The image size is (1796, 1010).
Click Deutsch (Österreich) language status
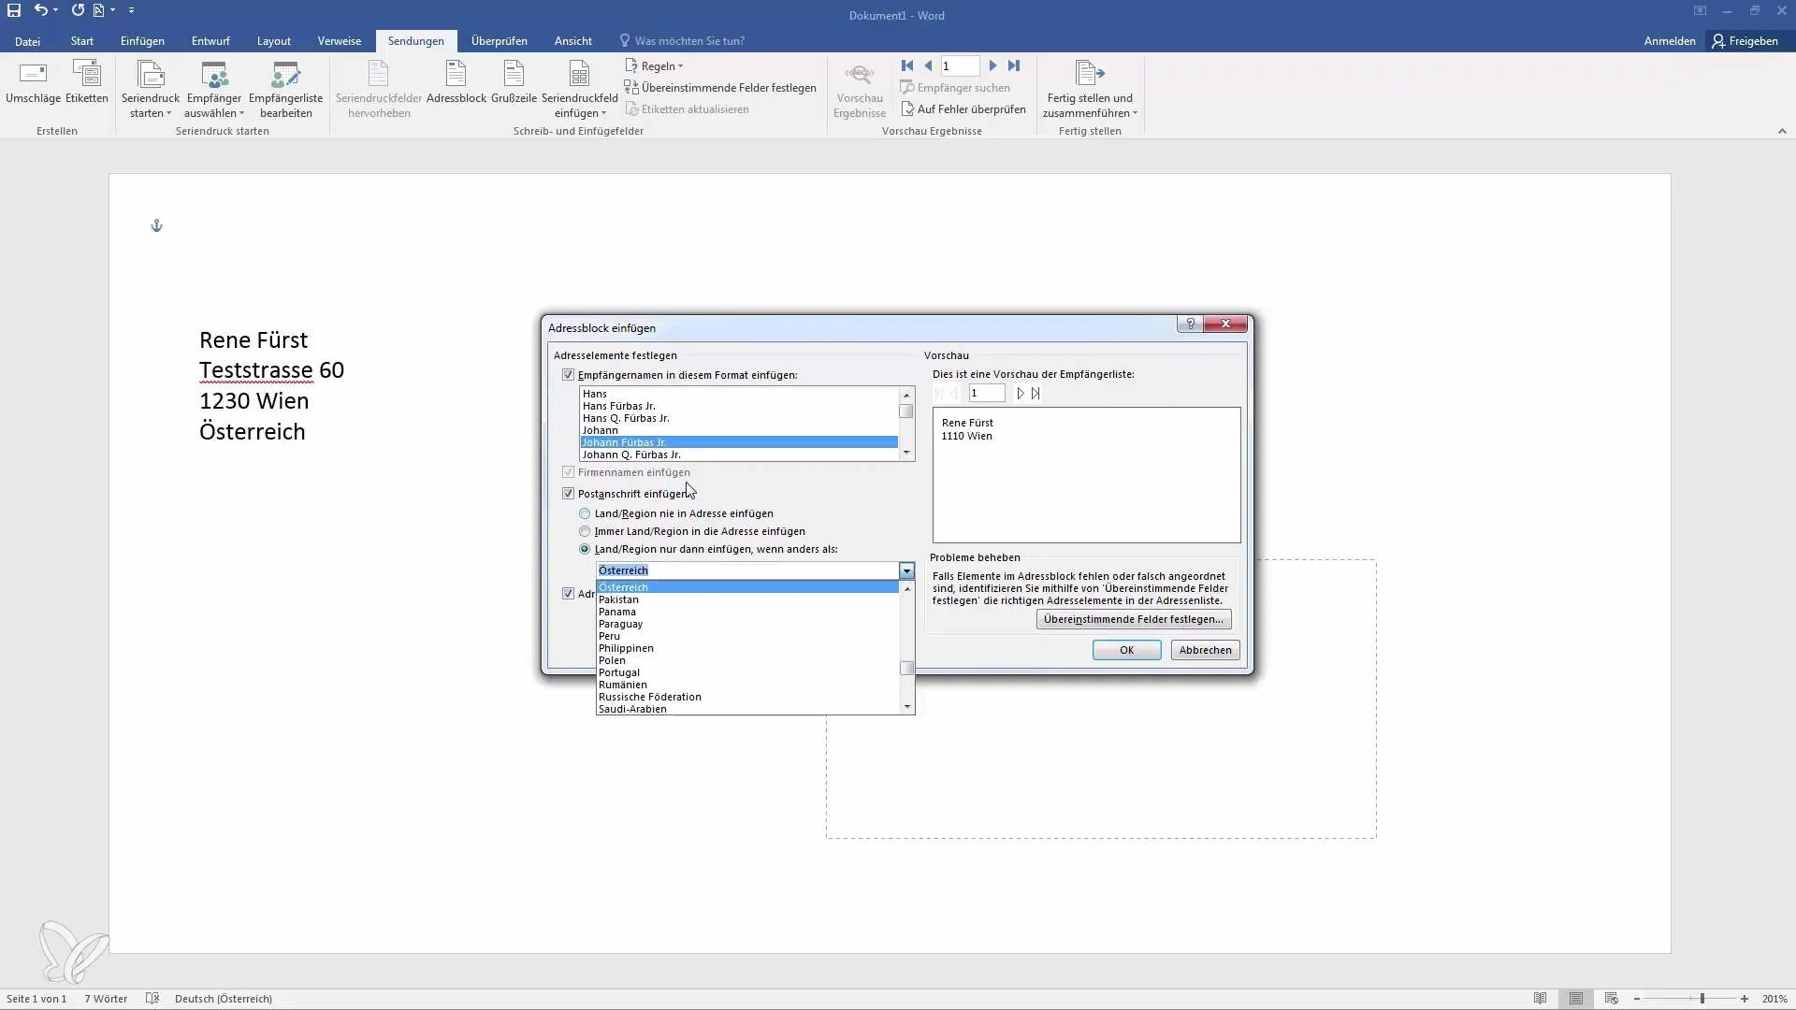click(x=224, y=999)
